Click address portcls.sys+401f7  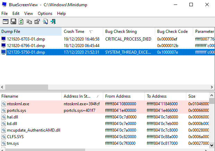(x=79, y=110)
